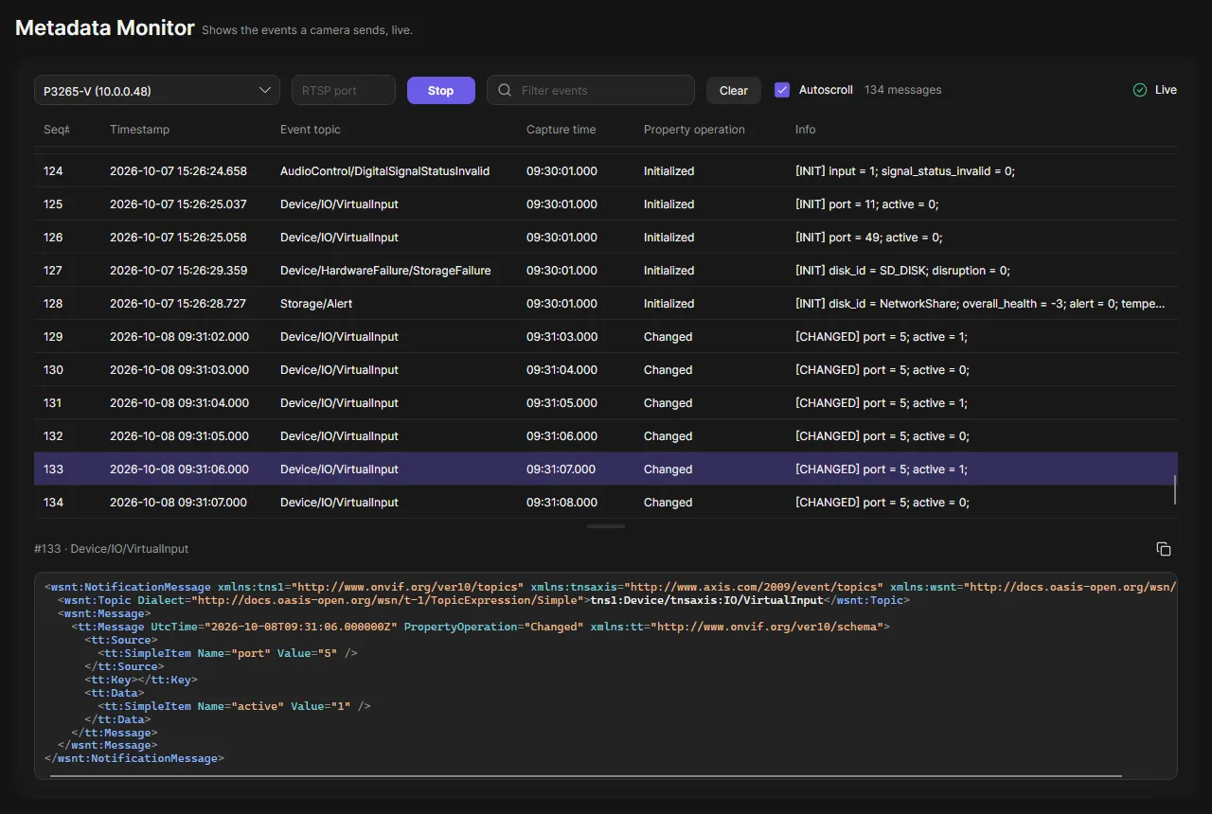Select highlighted event row 133
The width and height of the screenshot is (1212, 814).
point(606,469)
